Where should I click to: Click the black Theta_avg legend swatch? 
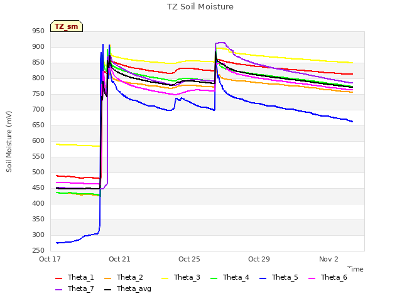(x=107, y=290)
